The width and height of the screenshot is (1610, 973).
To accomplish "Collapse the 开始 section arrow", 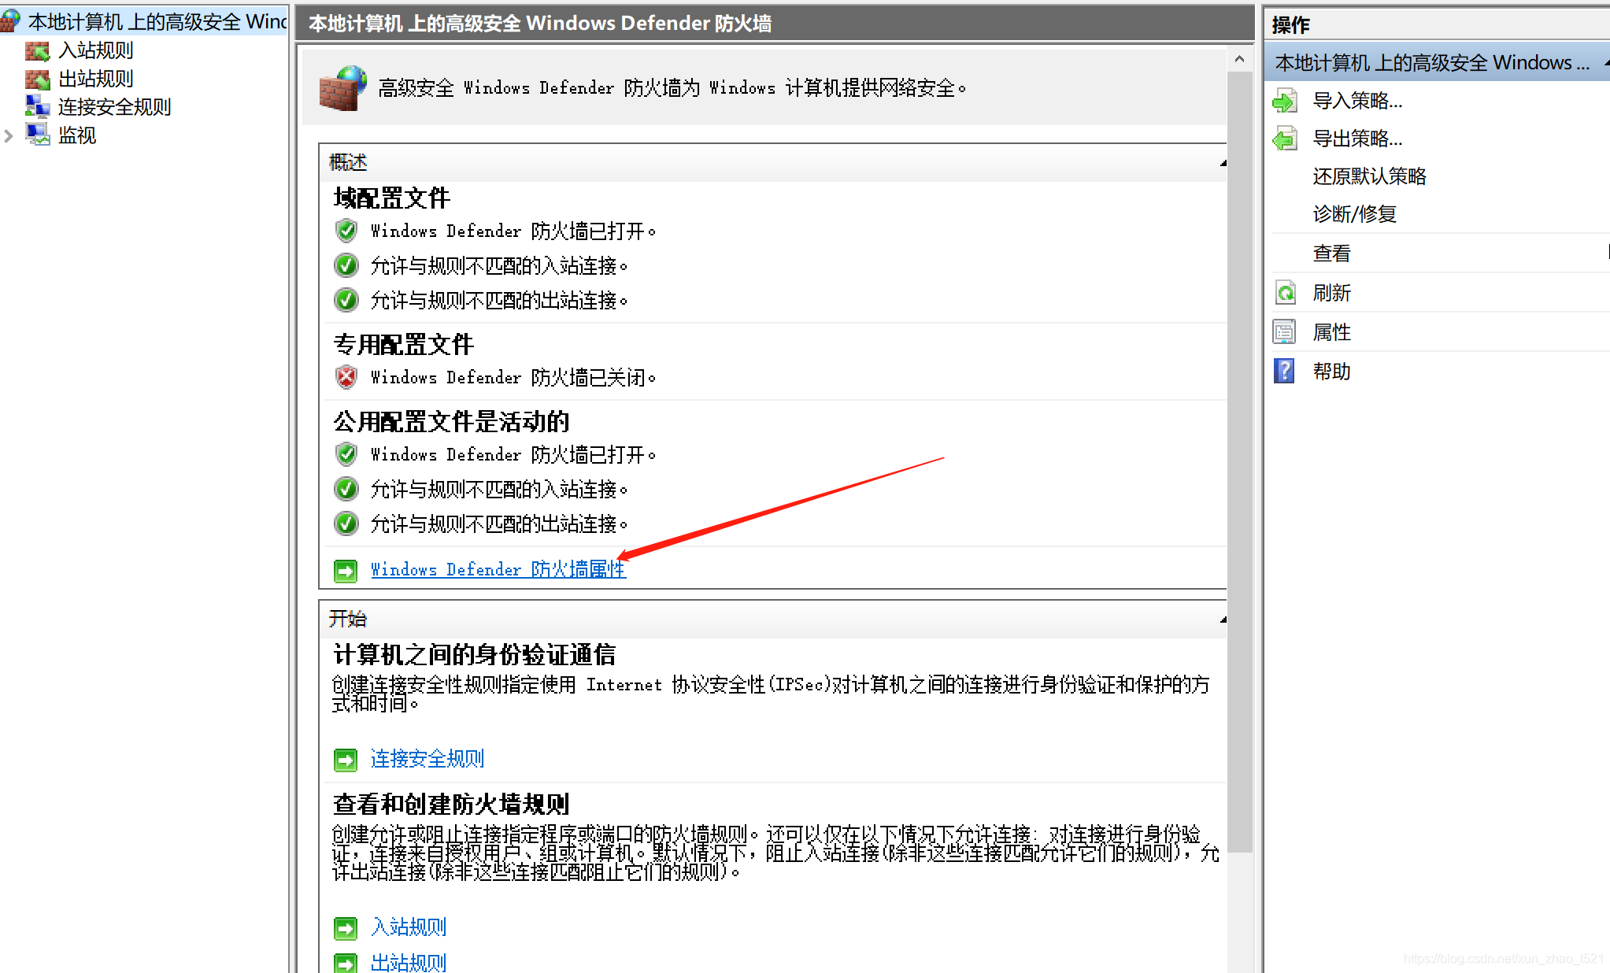I will tap(1223, 620).
